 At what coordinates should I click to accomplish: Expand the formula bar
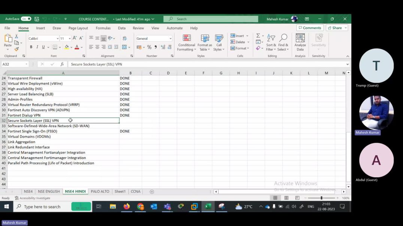(x=348, y=64)
